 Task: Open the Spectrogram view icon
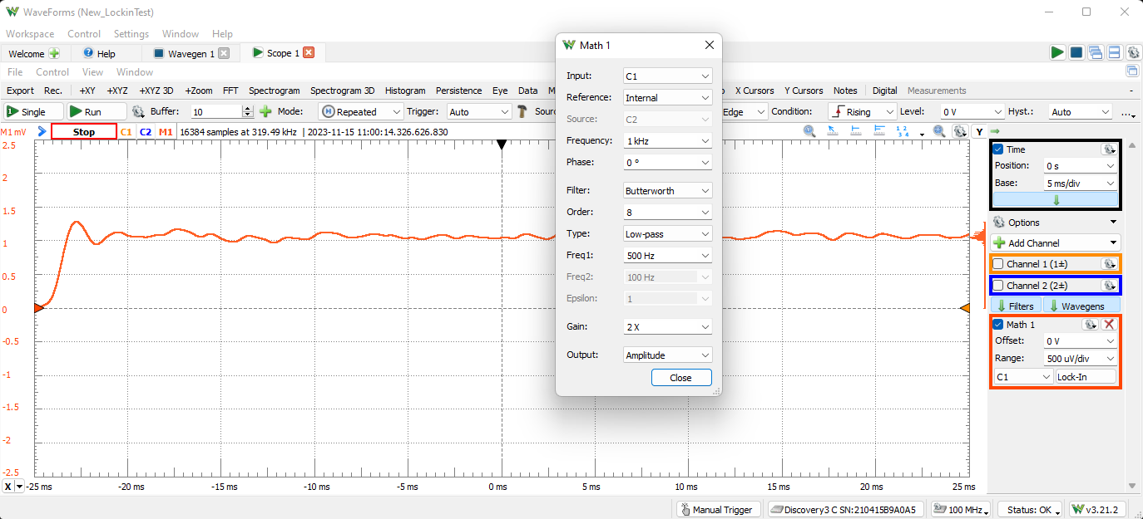(x=275, y=91)
